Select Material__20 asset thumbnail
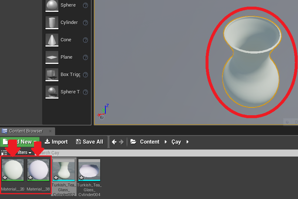Screen dimensions: 298x199 click(x=13, y=170)
